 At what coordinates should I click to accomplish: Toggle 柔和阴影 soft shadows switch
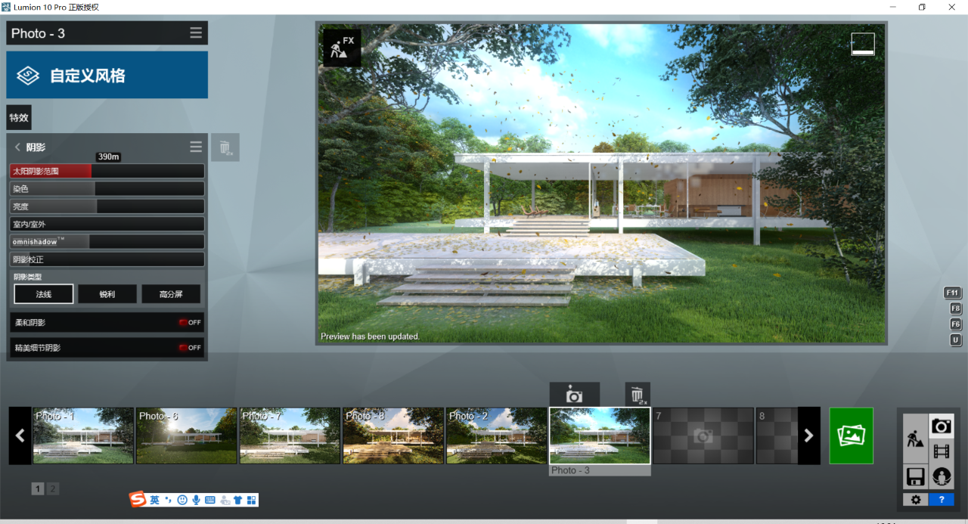pyautogui.click(x=190, y=322)
